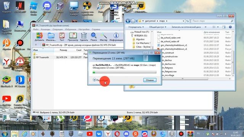Open YouTube from the taskbar
This screenshot has width=244, height=137.
pos(90,134)
